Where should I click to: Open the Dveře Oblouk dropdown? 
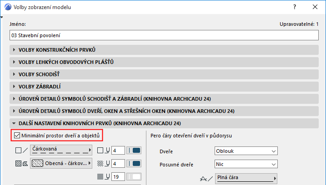click(x=245, y=151)
